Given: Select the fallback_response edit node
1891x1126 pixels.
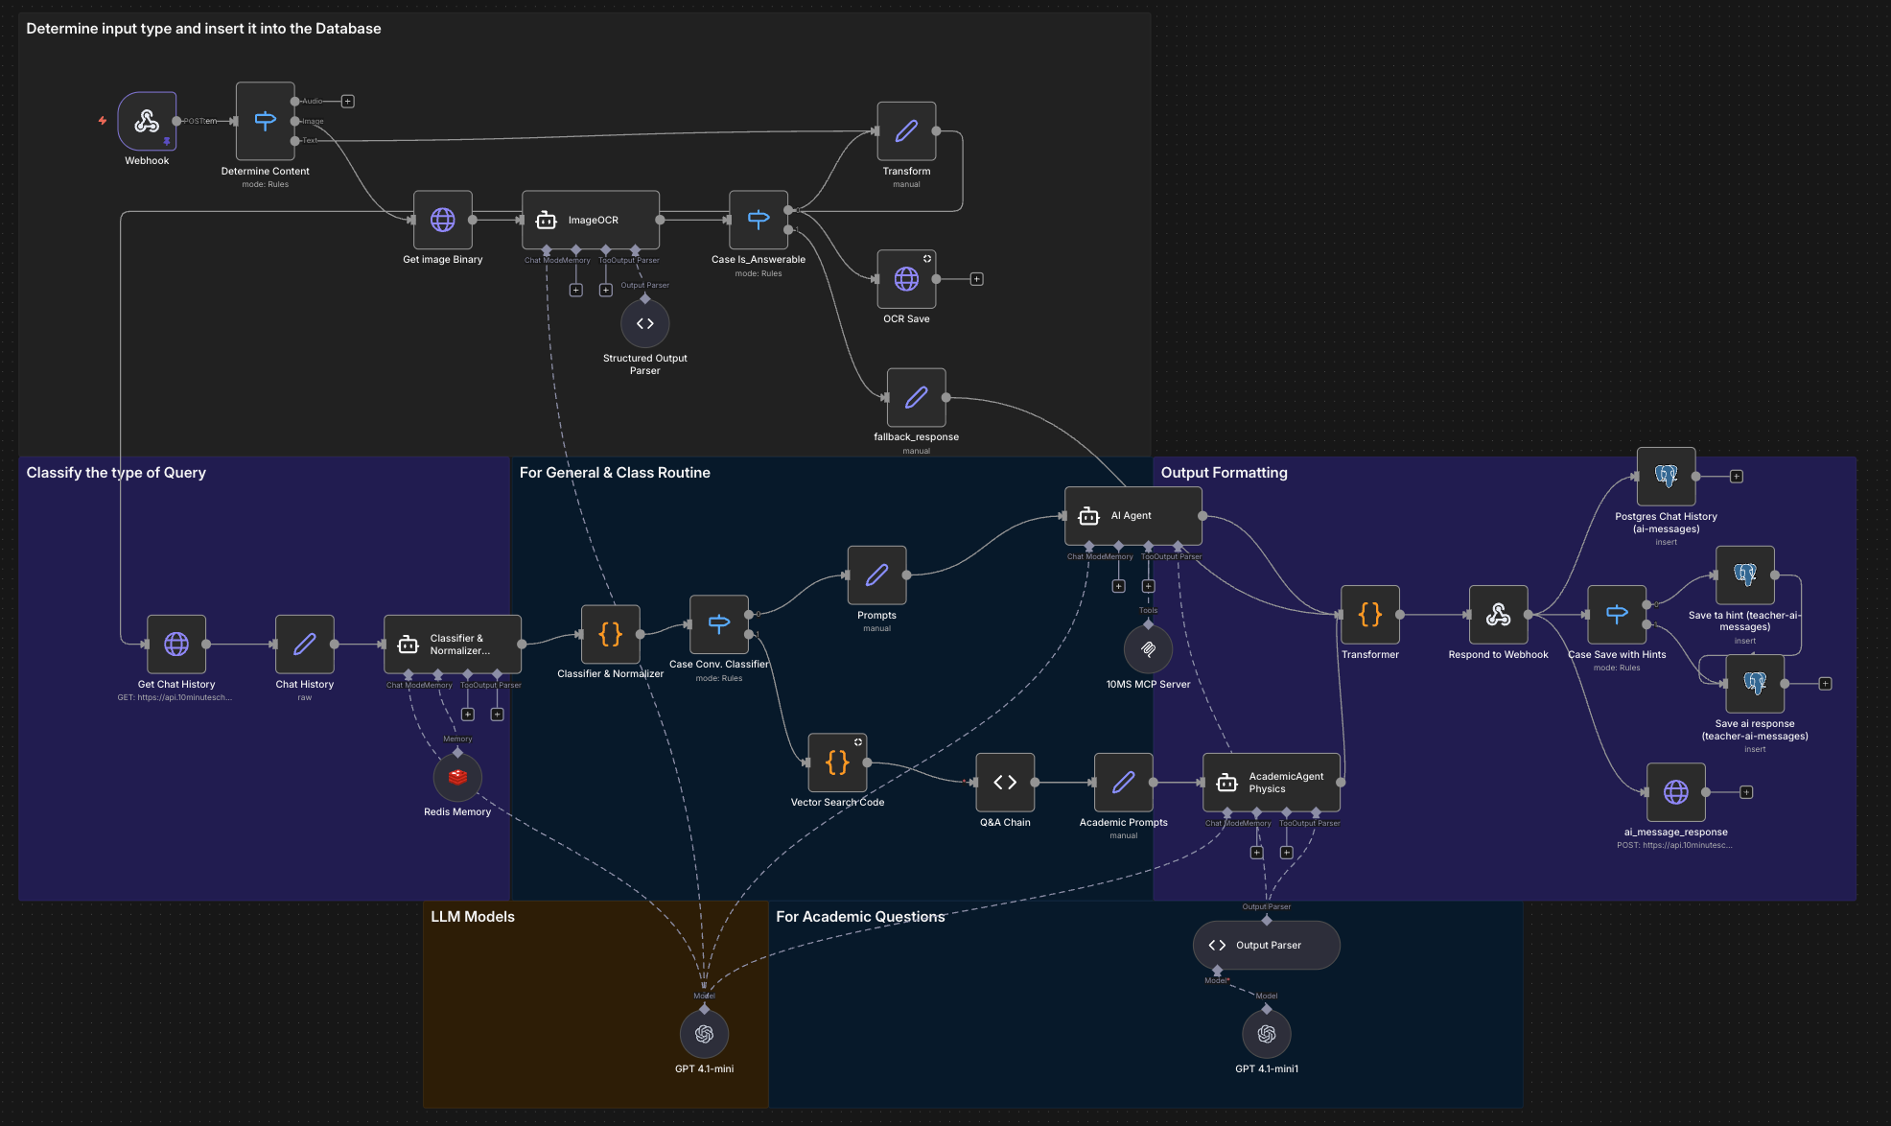Looking at the screenshot, I should pos(917,397).
